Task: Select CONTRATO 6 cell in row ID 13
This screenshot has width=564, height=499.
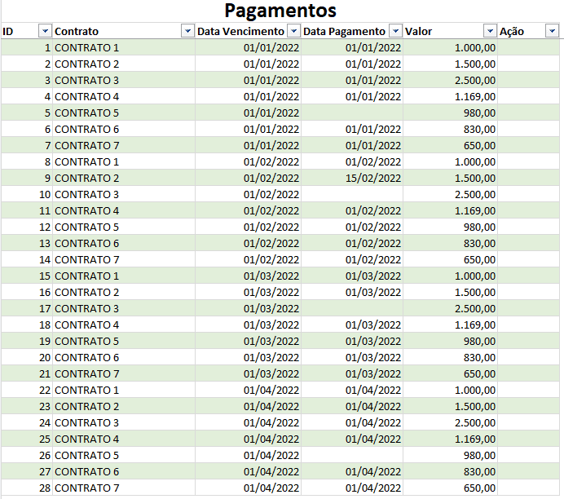Action: point(124,243)
